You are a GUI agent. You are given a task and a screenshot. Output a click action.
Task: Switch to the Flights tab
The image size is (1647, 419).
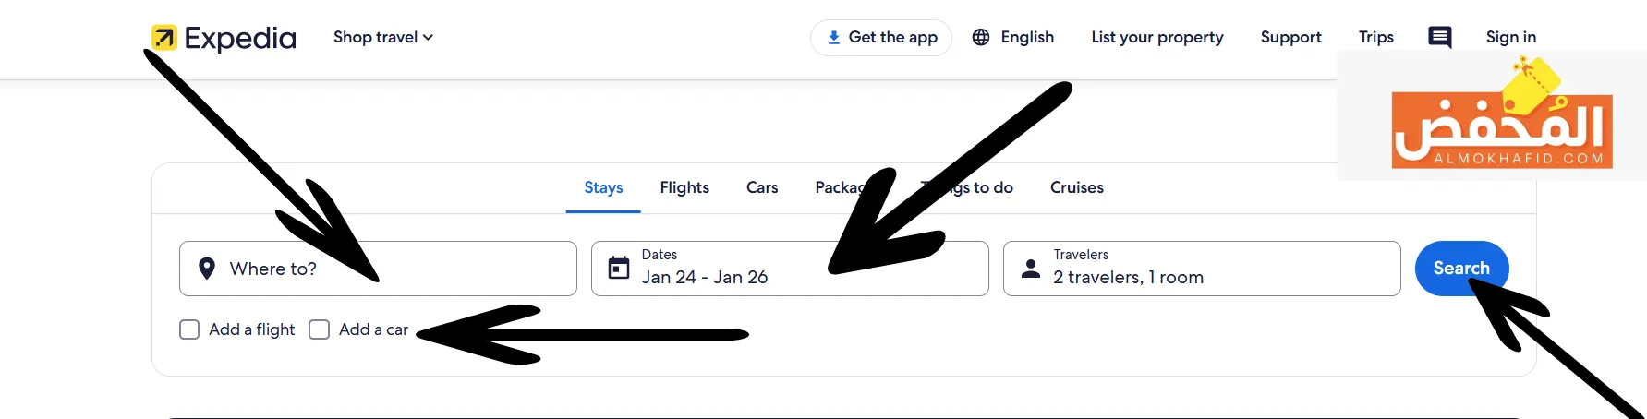pos(684,187)
